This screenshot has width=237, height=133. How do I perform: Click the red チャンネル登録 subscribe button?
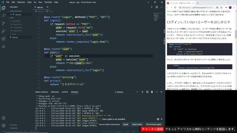point(152,129)
